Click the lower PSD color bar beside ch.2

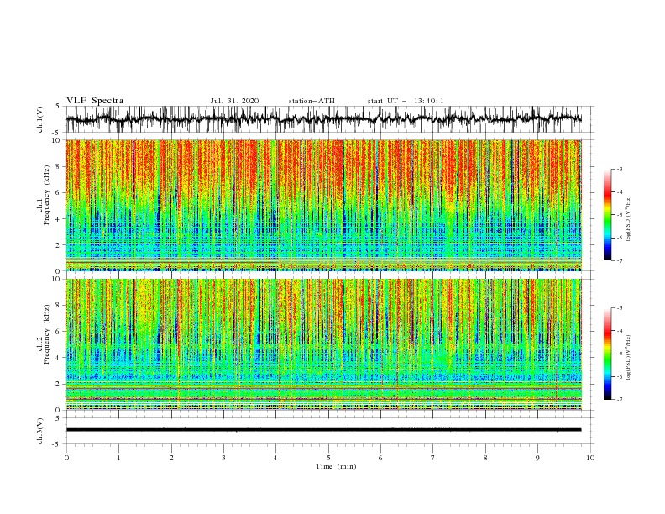click(x=608, y=354)
